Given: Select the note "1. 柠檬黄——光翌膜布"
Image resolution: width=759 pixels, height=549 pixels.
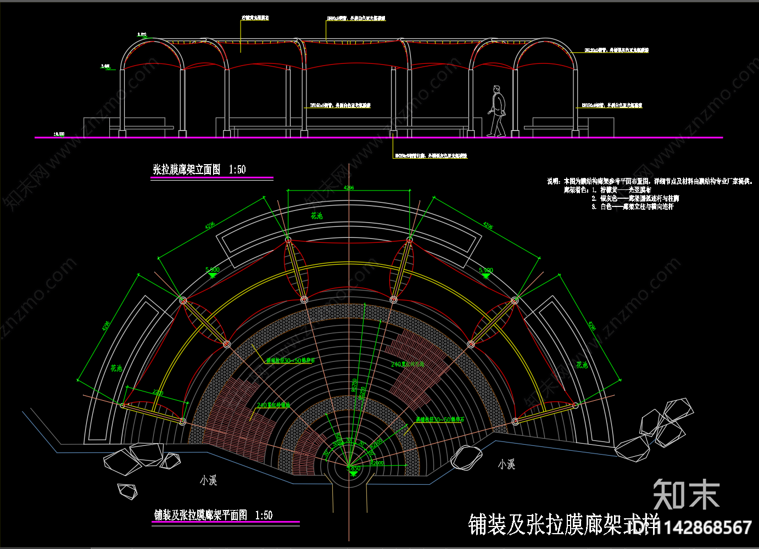Looking at the screenshot, I should (621, 190).
